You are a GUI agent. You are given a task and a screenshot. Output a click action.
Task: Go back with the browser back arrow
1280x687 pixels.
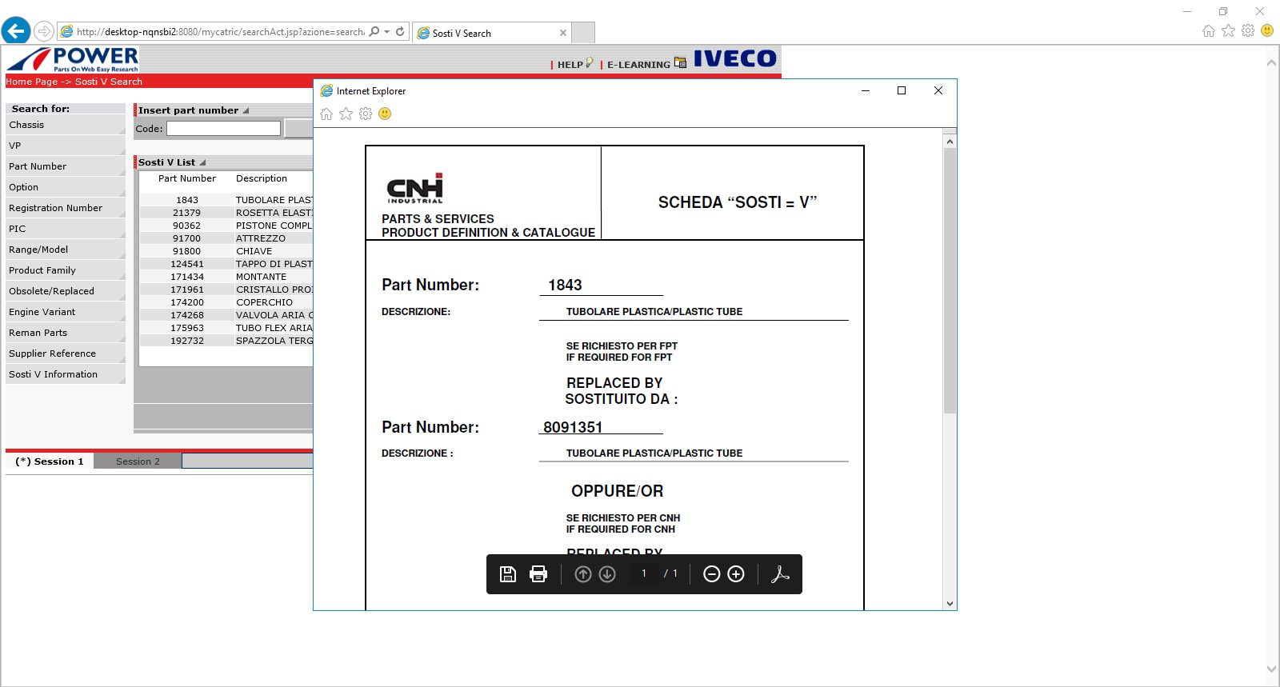pyautogui.click(x=16, y=31)
